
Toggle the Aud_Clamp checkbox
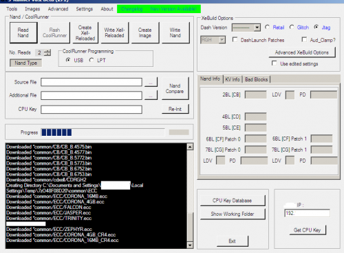(x=304, y=40)
